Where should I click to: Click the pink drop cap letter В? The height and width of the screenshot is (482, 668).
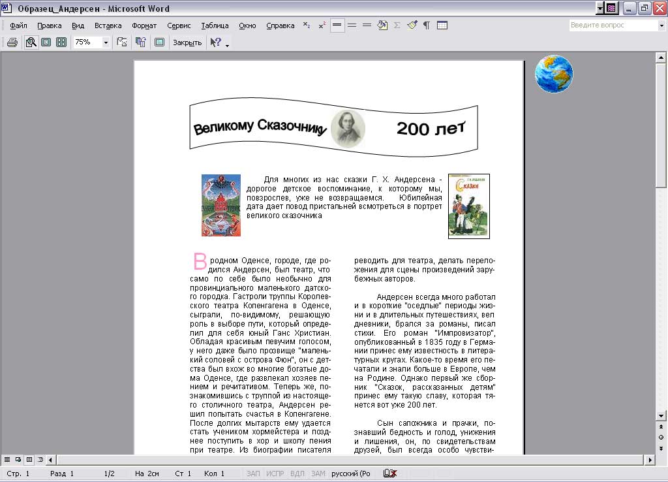[x=200, y=261]
